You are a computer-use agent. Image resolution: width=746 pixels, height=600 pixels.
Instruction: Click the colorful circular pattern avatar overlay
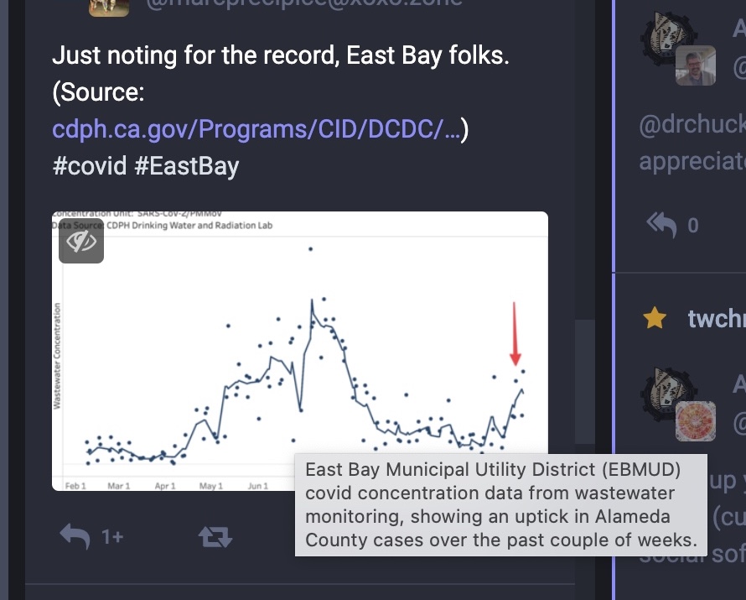point(696,421)
